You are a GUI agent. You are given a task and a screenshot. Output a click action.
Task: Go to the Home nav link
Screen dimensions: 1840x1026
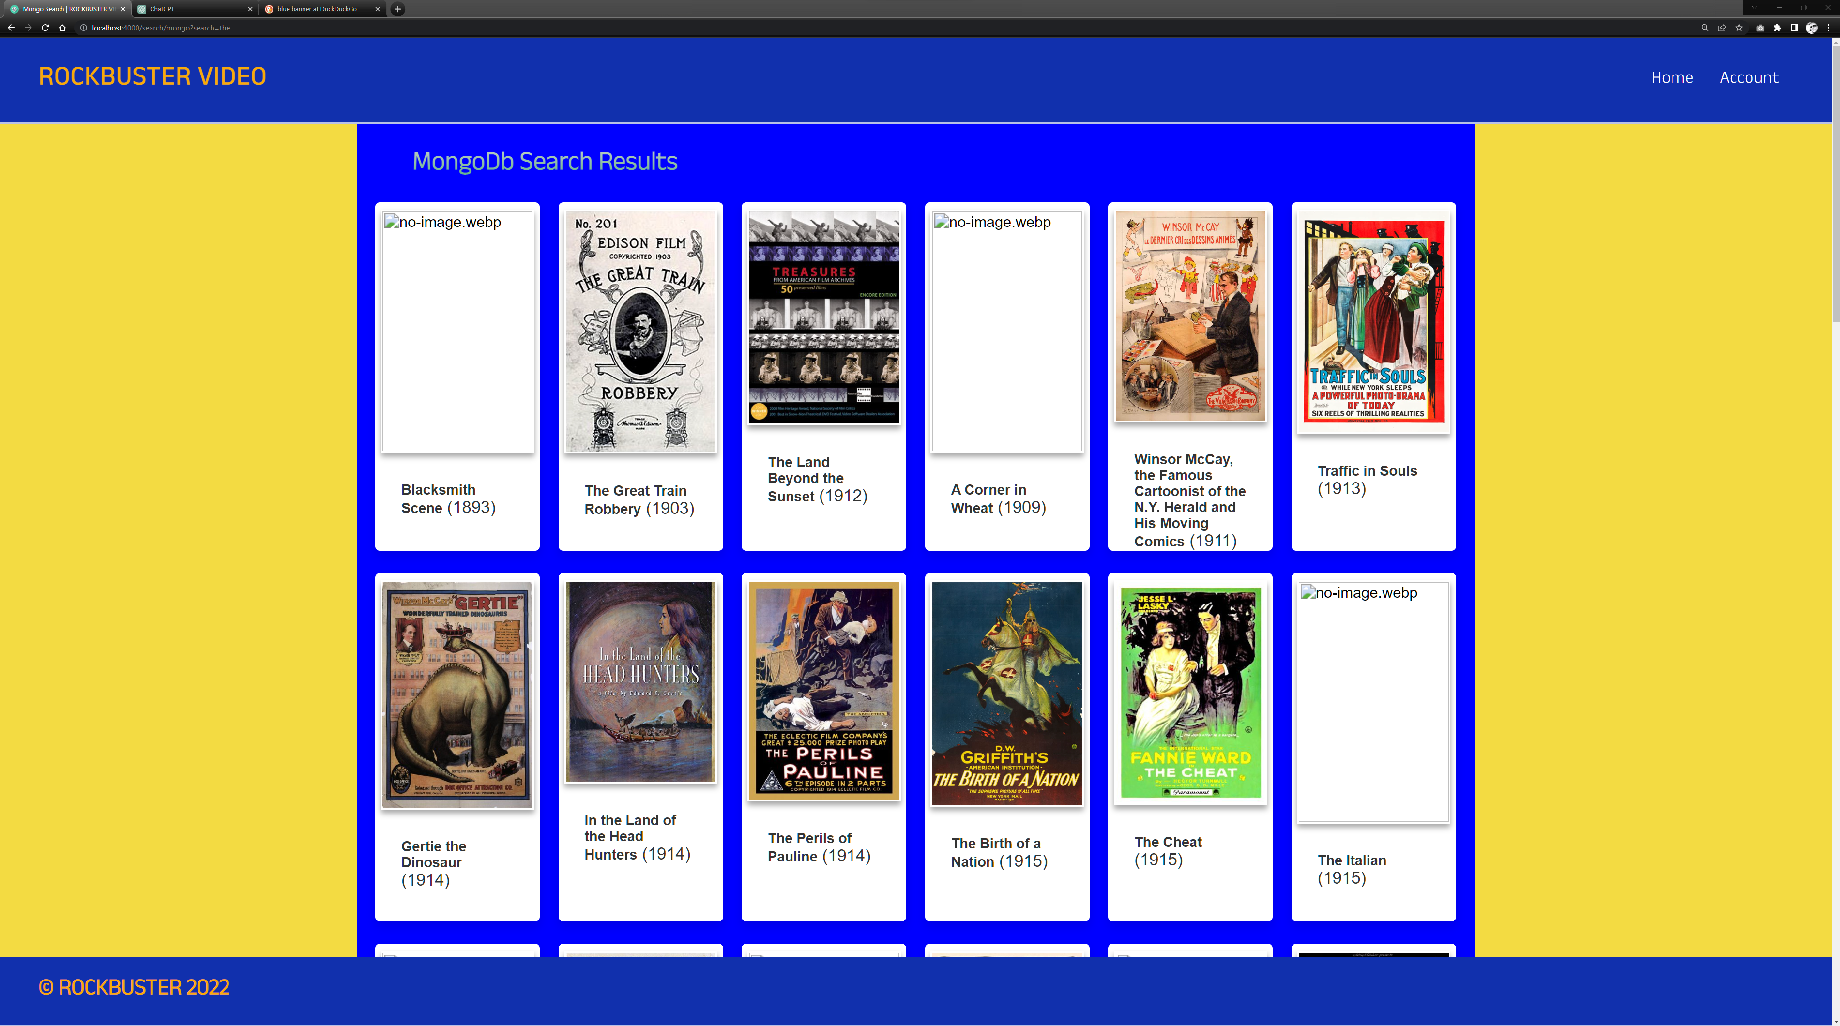pos(1672,77)
